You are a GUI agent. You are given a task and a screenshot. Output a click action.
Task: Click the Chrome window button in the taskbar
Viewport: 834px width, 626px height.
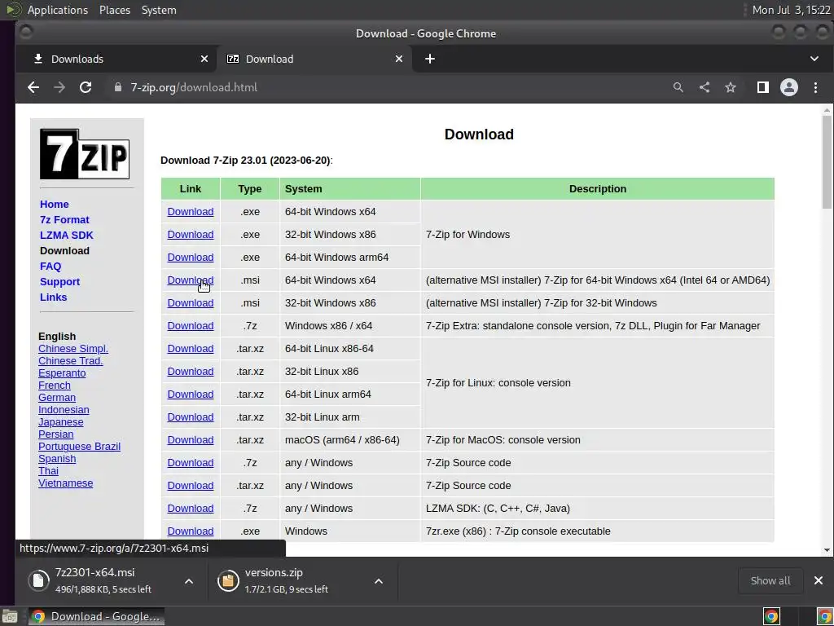click(96, 617)
